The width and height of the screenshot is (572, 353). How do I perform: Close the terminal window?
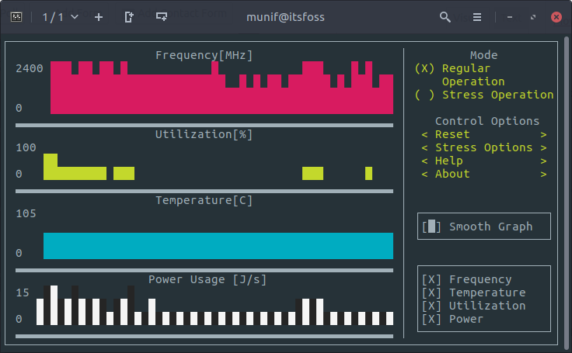pyautogui.click(x=556, y=16)
